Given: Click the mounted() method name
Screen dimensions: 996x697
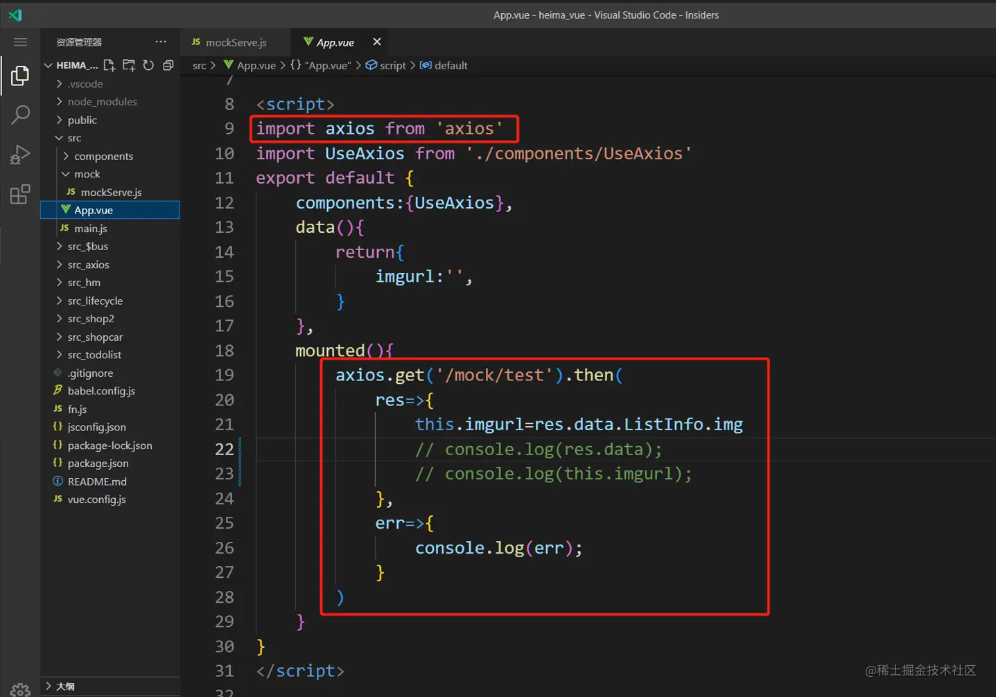Looking at the screenshot, I should (x=330, y=351).
